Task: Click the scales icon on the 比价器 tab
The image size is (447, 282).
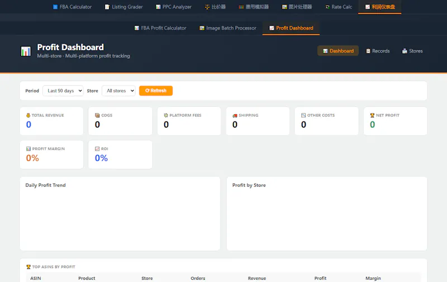Action: (207, 7)
